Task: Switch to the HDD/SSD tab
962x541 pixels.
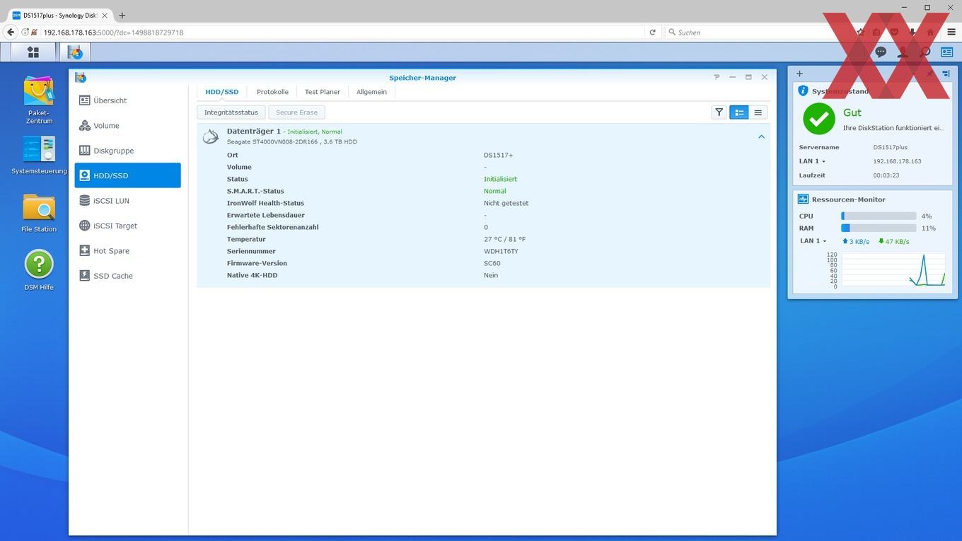Action: tap(222, 92)
